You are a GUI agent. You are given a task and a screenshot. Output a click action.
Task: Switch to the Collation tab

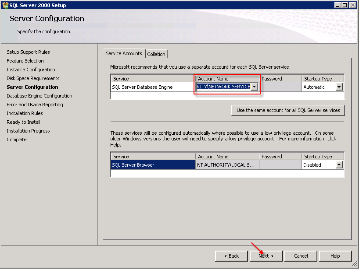pos(156,54)
